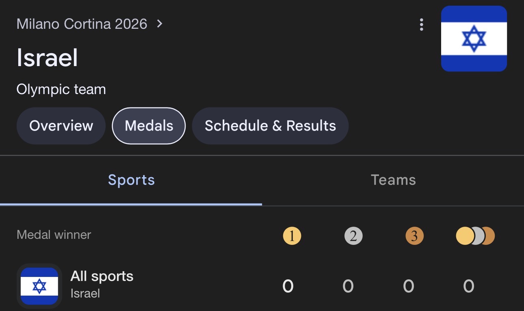524x311 pixels.
Task: Select the Medals chip
Action: (x=149, y=126)
